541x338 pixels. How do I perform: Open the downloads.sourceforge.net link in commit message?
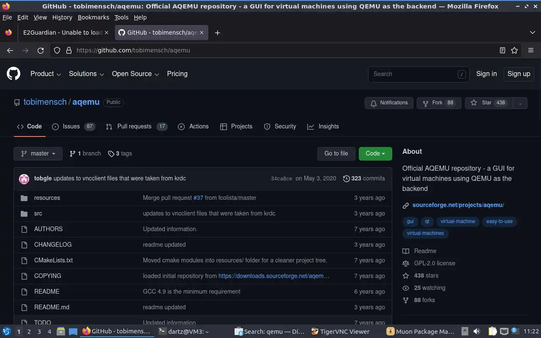(x=274, y=276)
